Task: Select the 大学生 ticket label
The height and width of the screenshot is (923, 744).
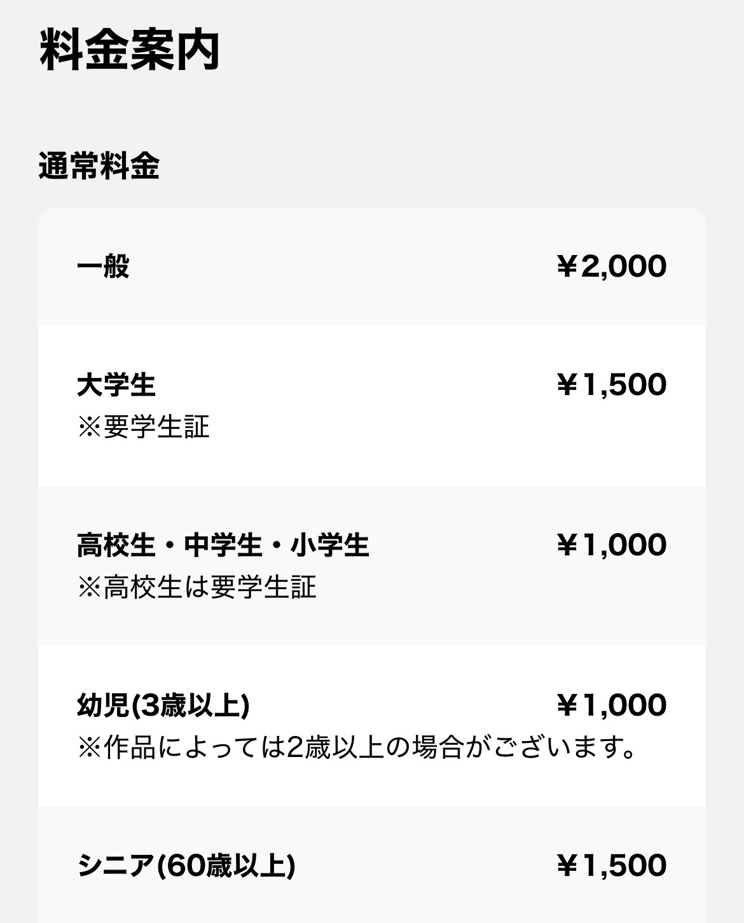Action: point(116,385)
